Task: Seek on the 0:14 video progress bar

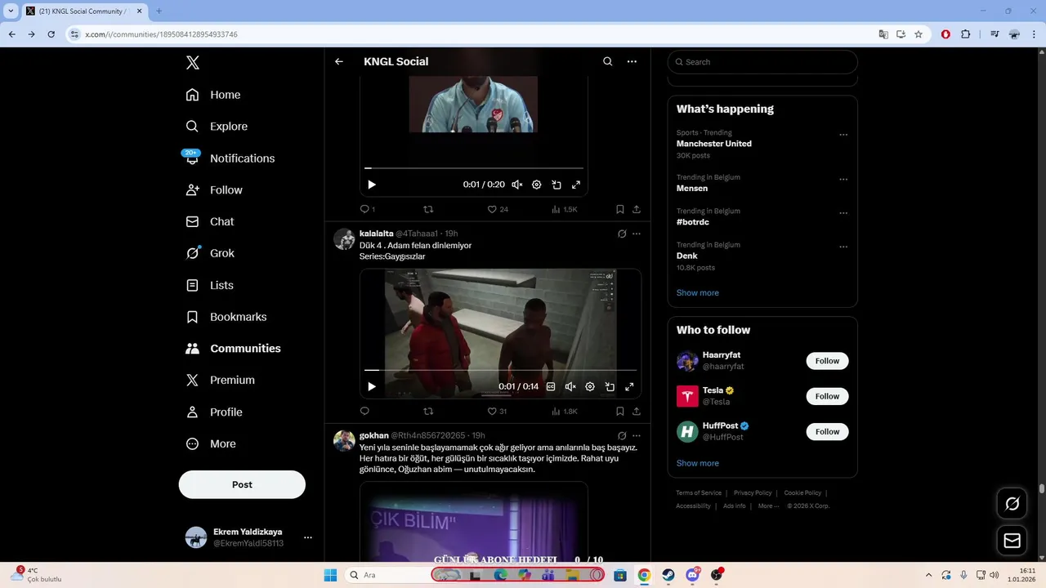Action: coord(500,370)
